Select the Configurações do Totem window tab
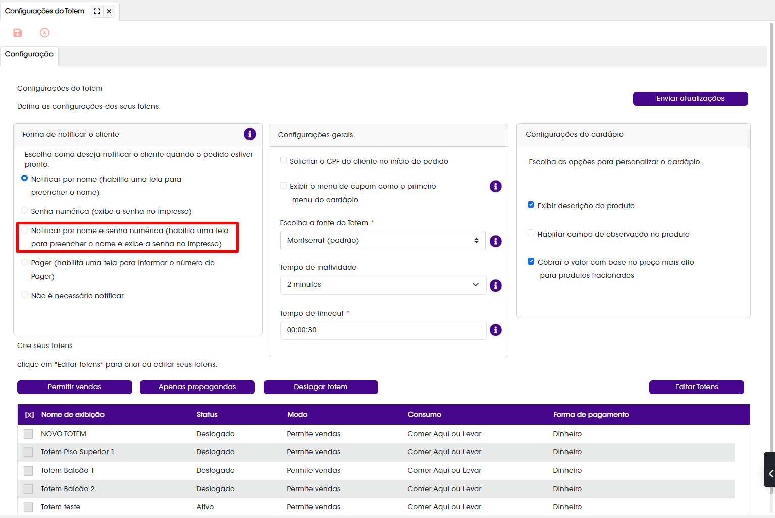 (x=44, y=11)
